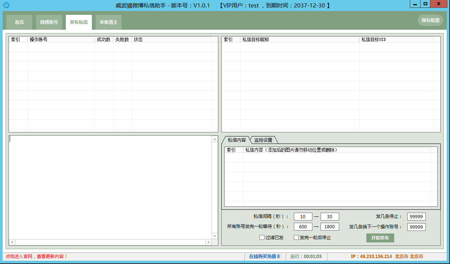
Task: Toggle the 过滤已发 checkbox
Action: (271, 238)
